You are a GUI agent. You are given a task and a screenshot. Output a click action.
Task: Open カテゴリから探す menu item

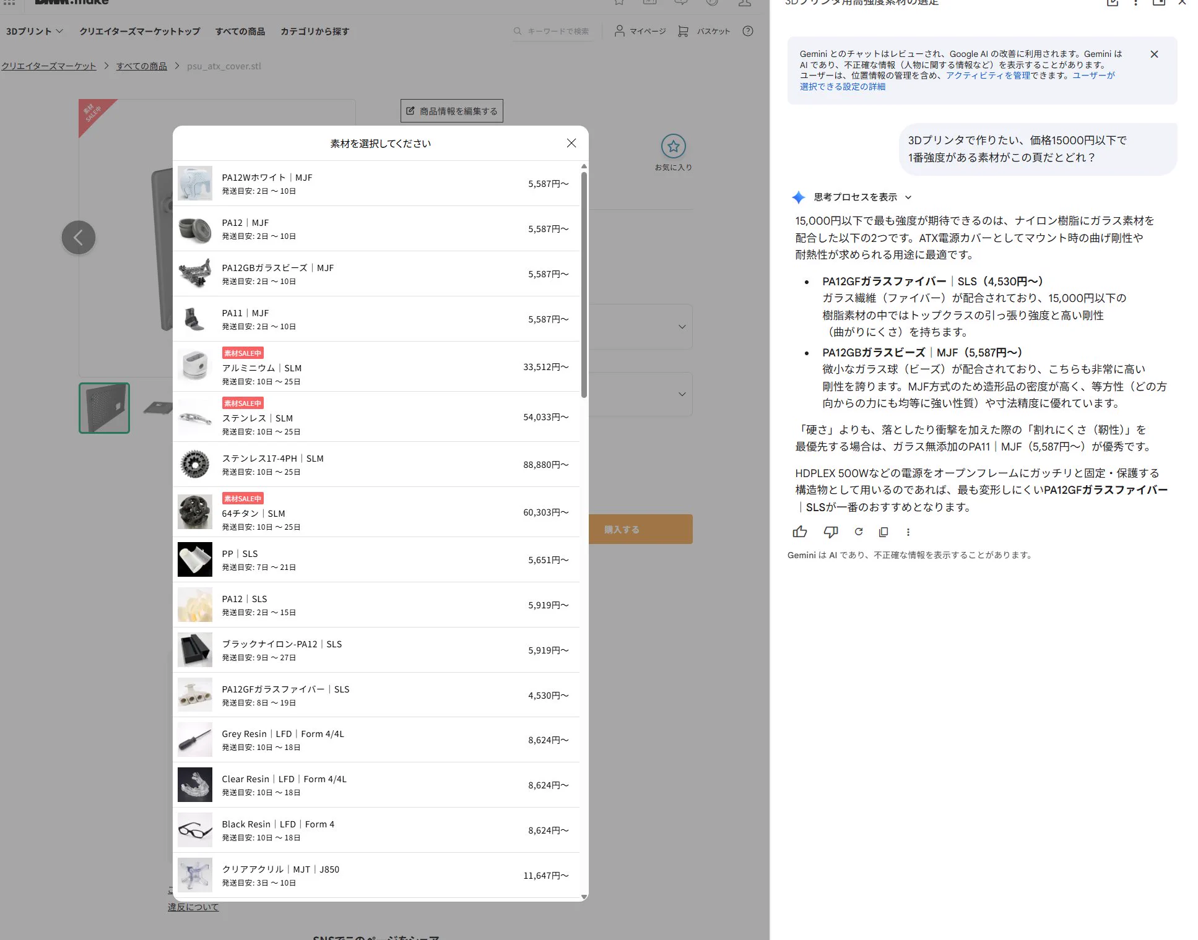click(315, 32)
